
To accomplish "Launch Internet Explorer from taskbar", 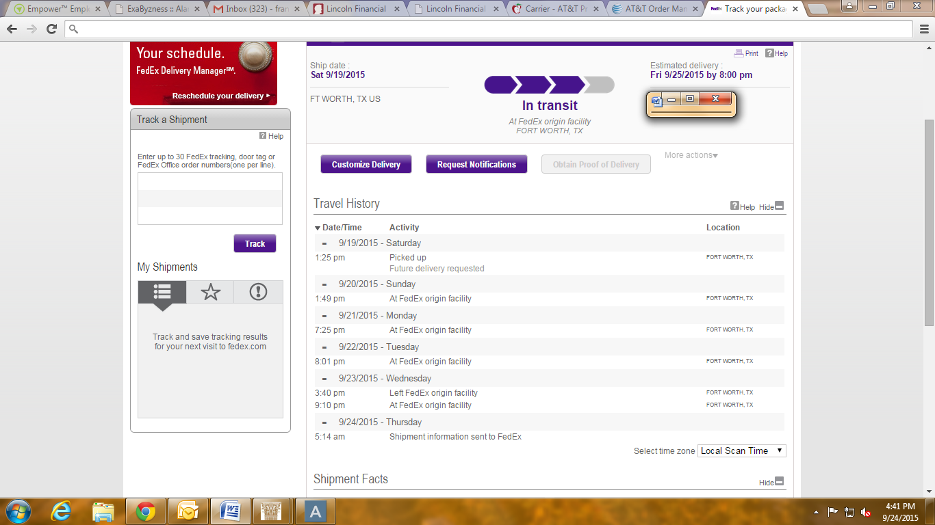I will tap(62, 511).
